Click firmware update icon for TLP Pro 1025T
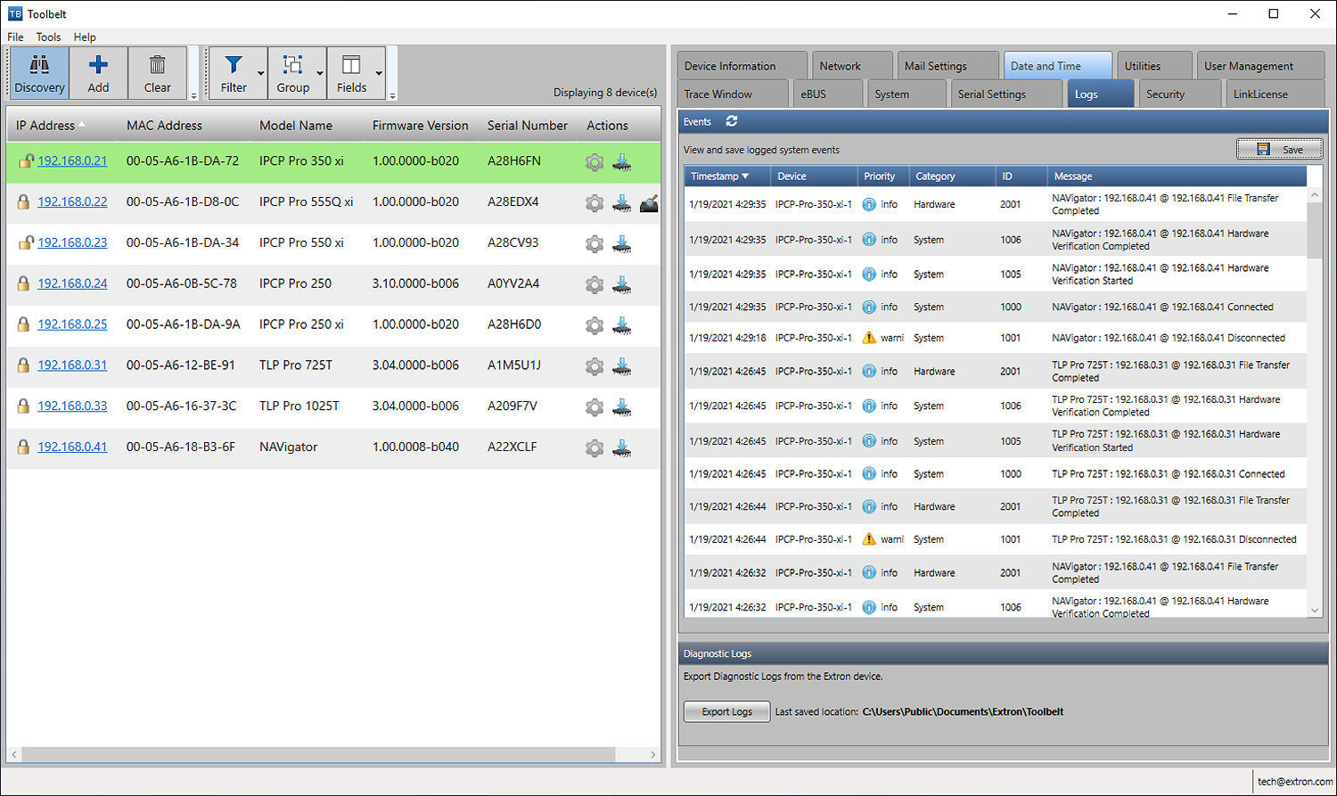Viewport: 1337px width, 796px height. tap(622, 407)
